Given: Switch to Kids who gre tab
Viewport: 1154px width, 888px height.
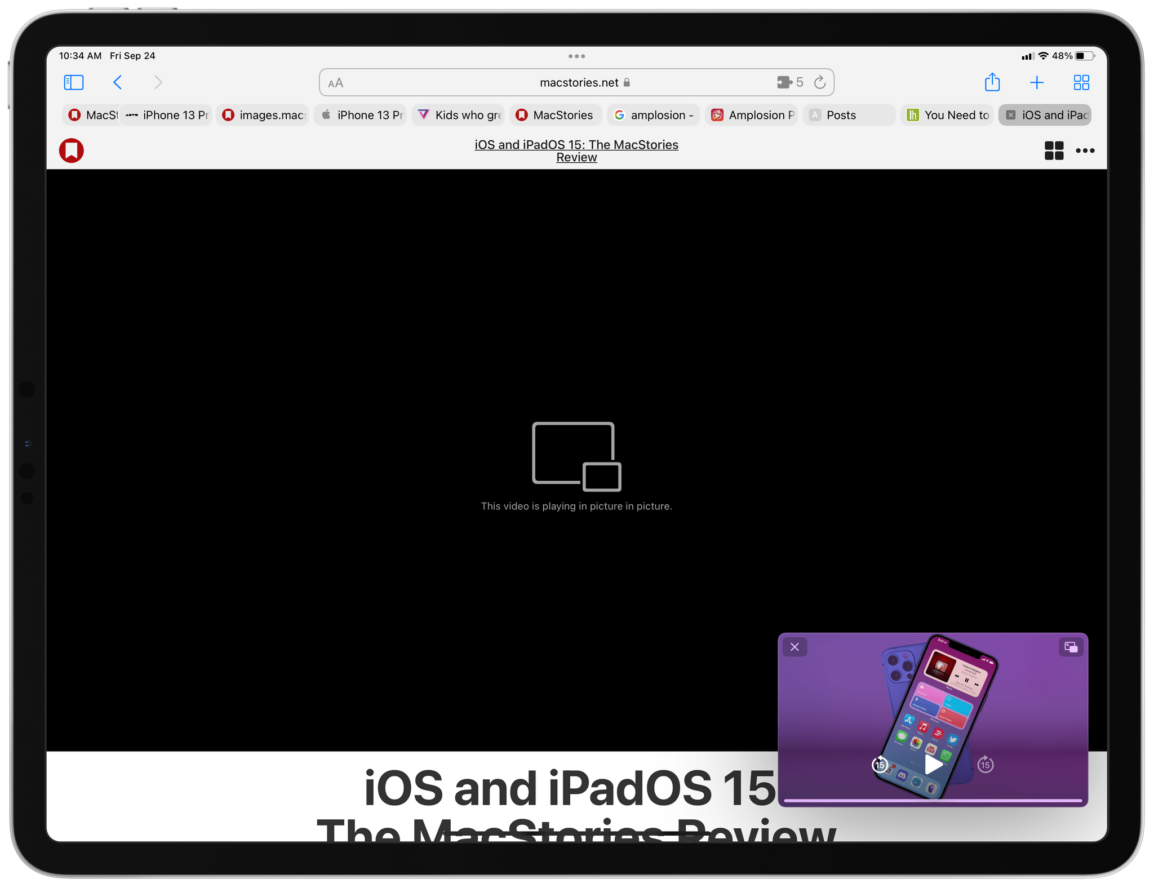Looking at the screenshot, I should pyautogui.click(x=459, y=115).
